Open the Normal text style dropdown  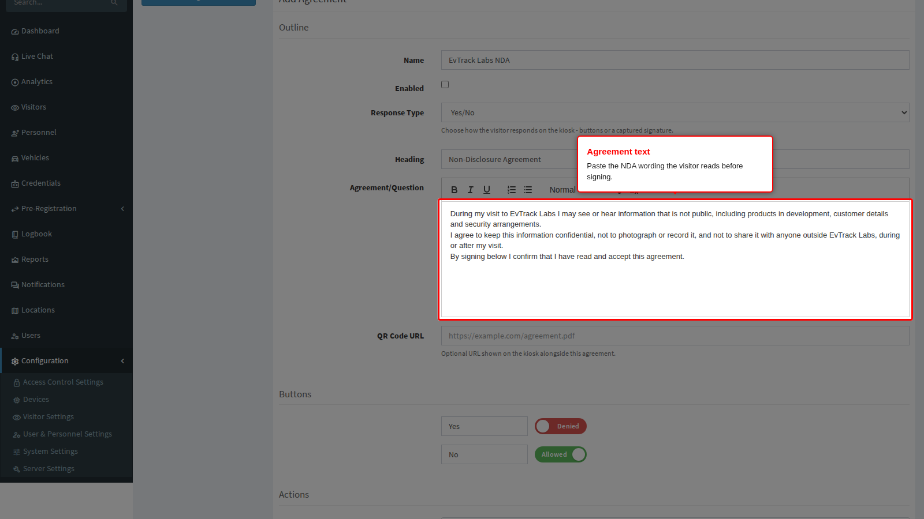563,190
